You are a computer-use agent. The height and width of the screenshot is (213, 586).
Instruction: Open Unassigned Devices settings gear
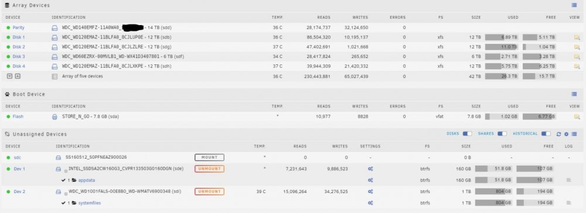tap(566, 134)
